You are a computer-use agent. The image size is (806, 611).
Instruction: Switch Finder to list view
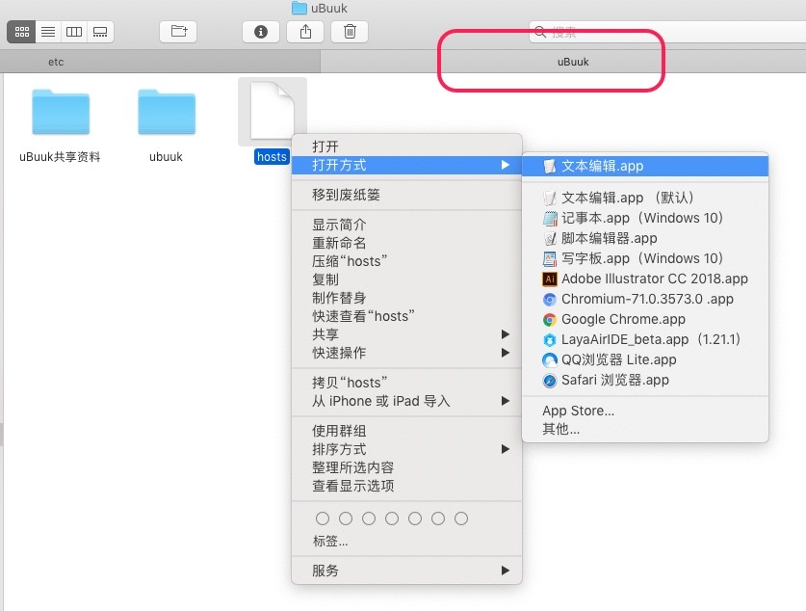pos(47,32)
